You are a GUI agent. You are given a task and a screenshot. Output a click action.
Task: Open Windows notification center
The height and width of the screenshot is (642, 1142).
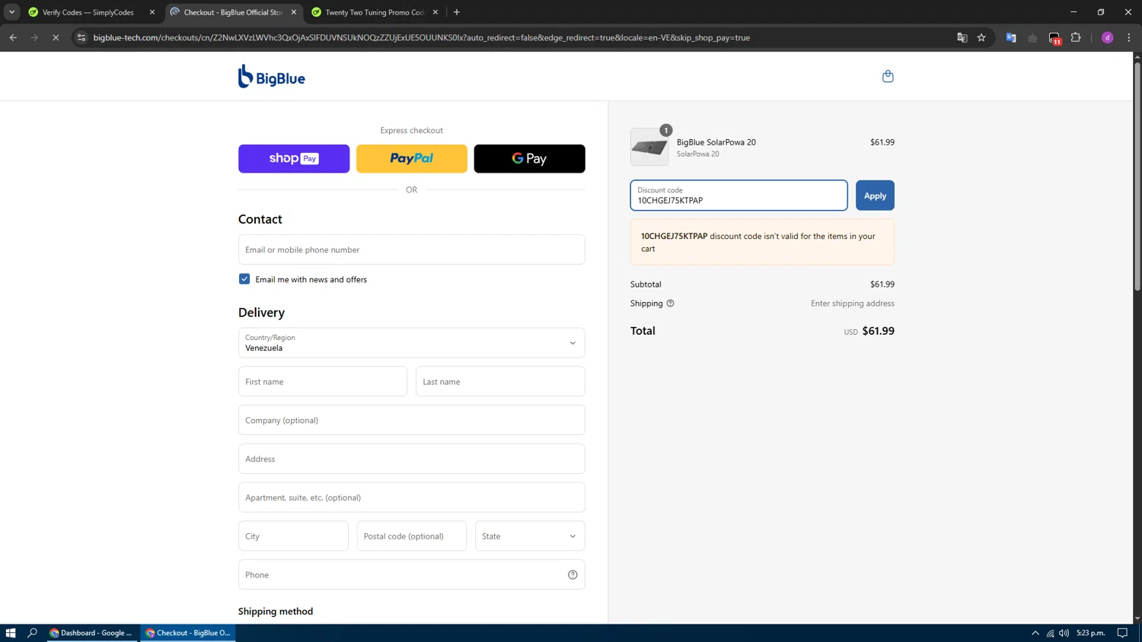click(1122, 633)
